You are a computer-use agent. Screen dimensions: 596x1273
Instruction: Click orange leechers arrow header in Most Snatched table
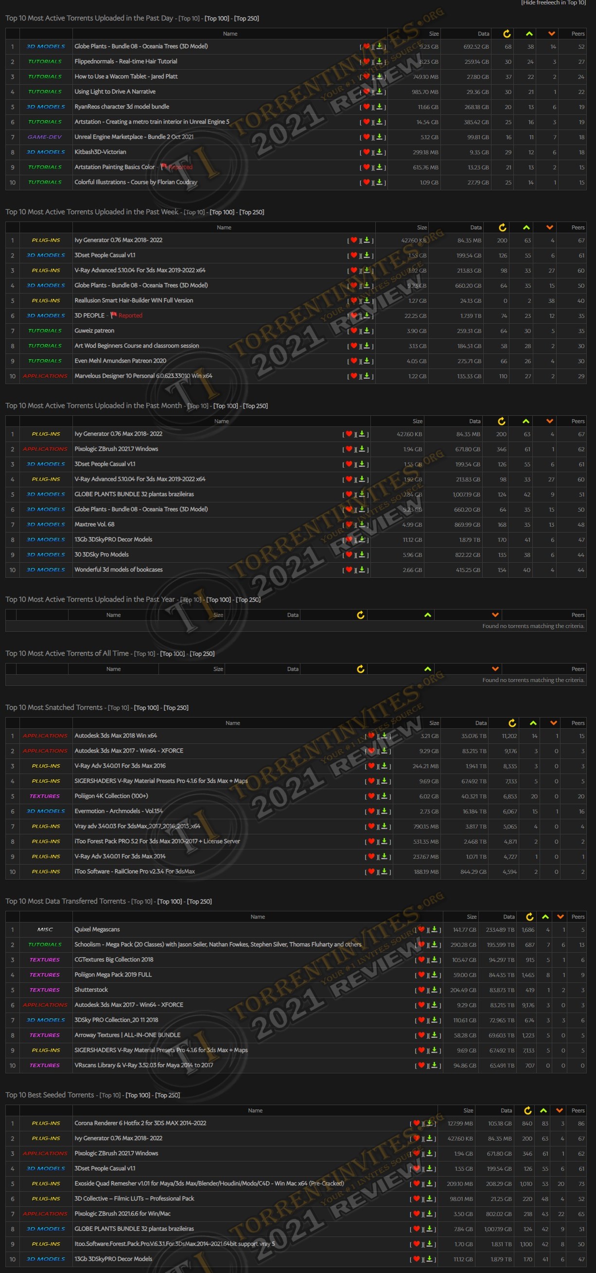click(x=554, y=723)
